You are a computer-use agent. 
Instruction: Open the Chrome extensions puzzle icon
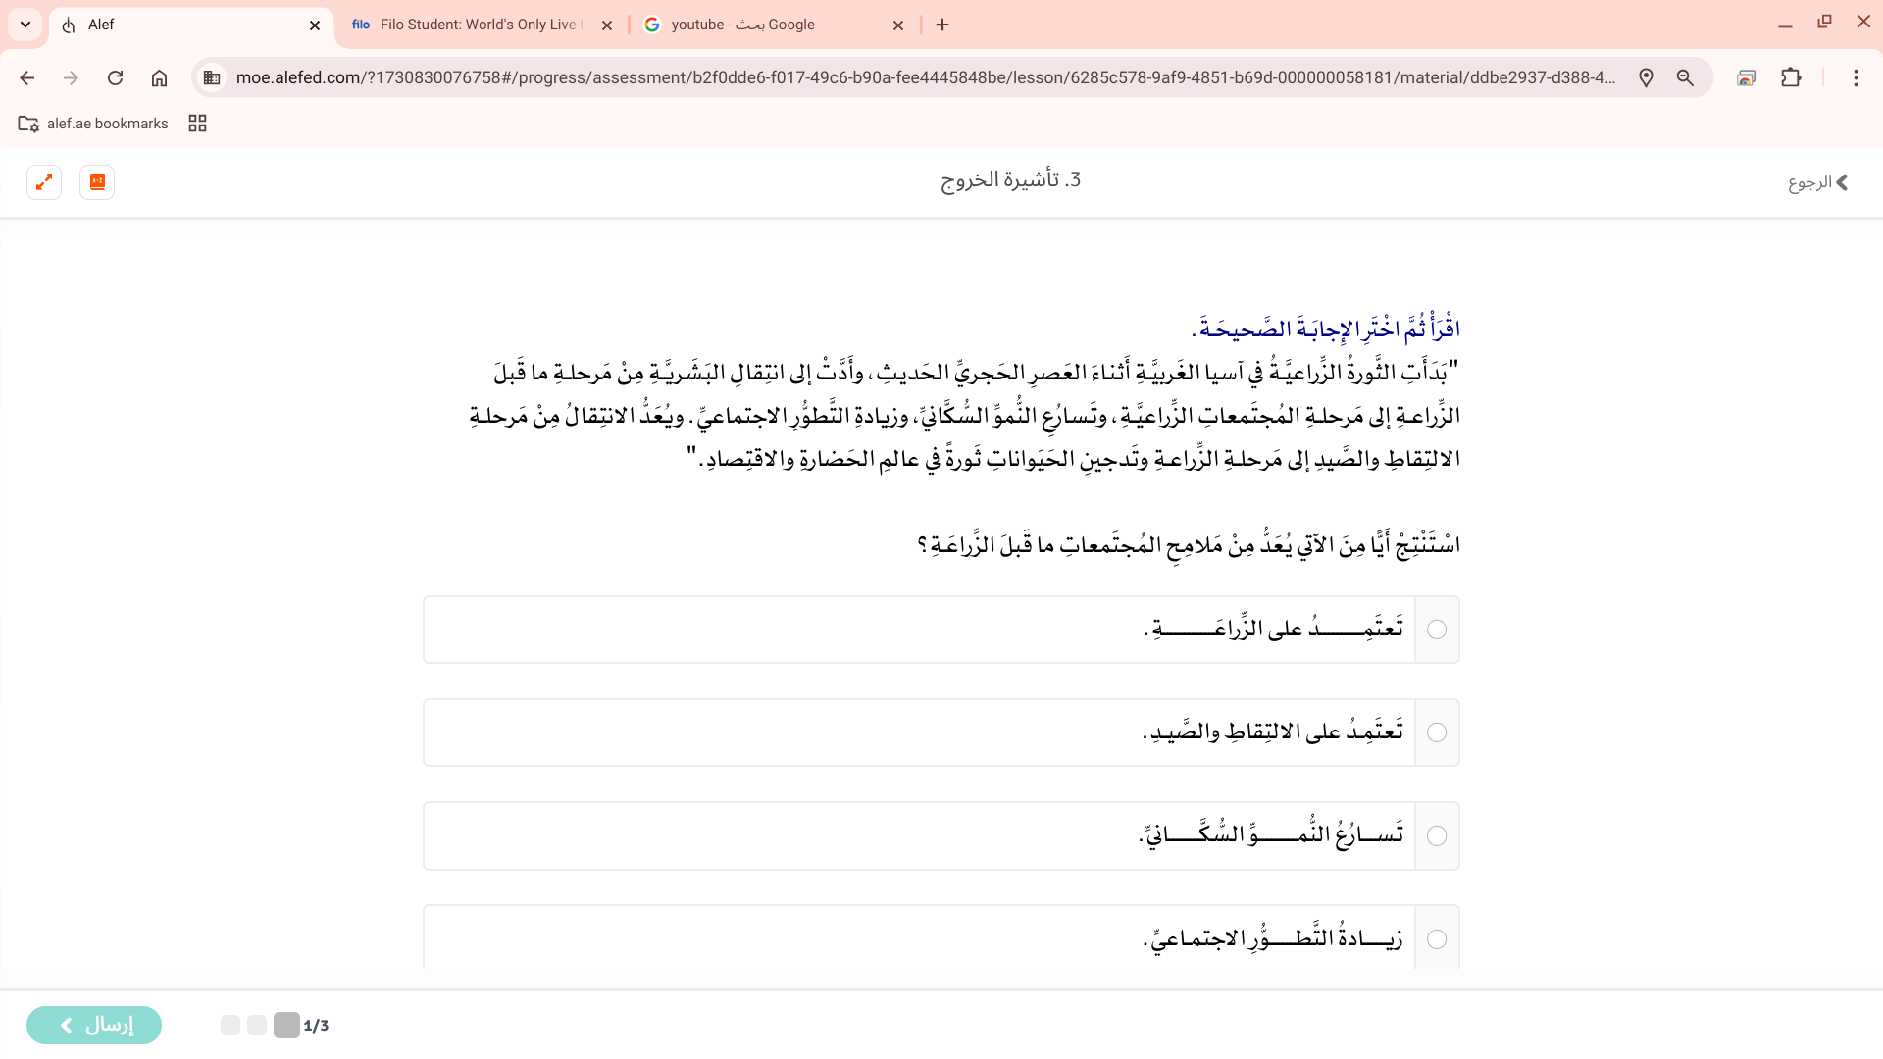coord(1791,78)
